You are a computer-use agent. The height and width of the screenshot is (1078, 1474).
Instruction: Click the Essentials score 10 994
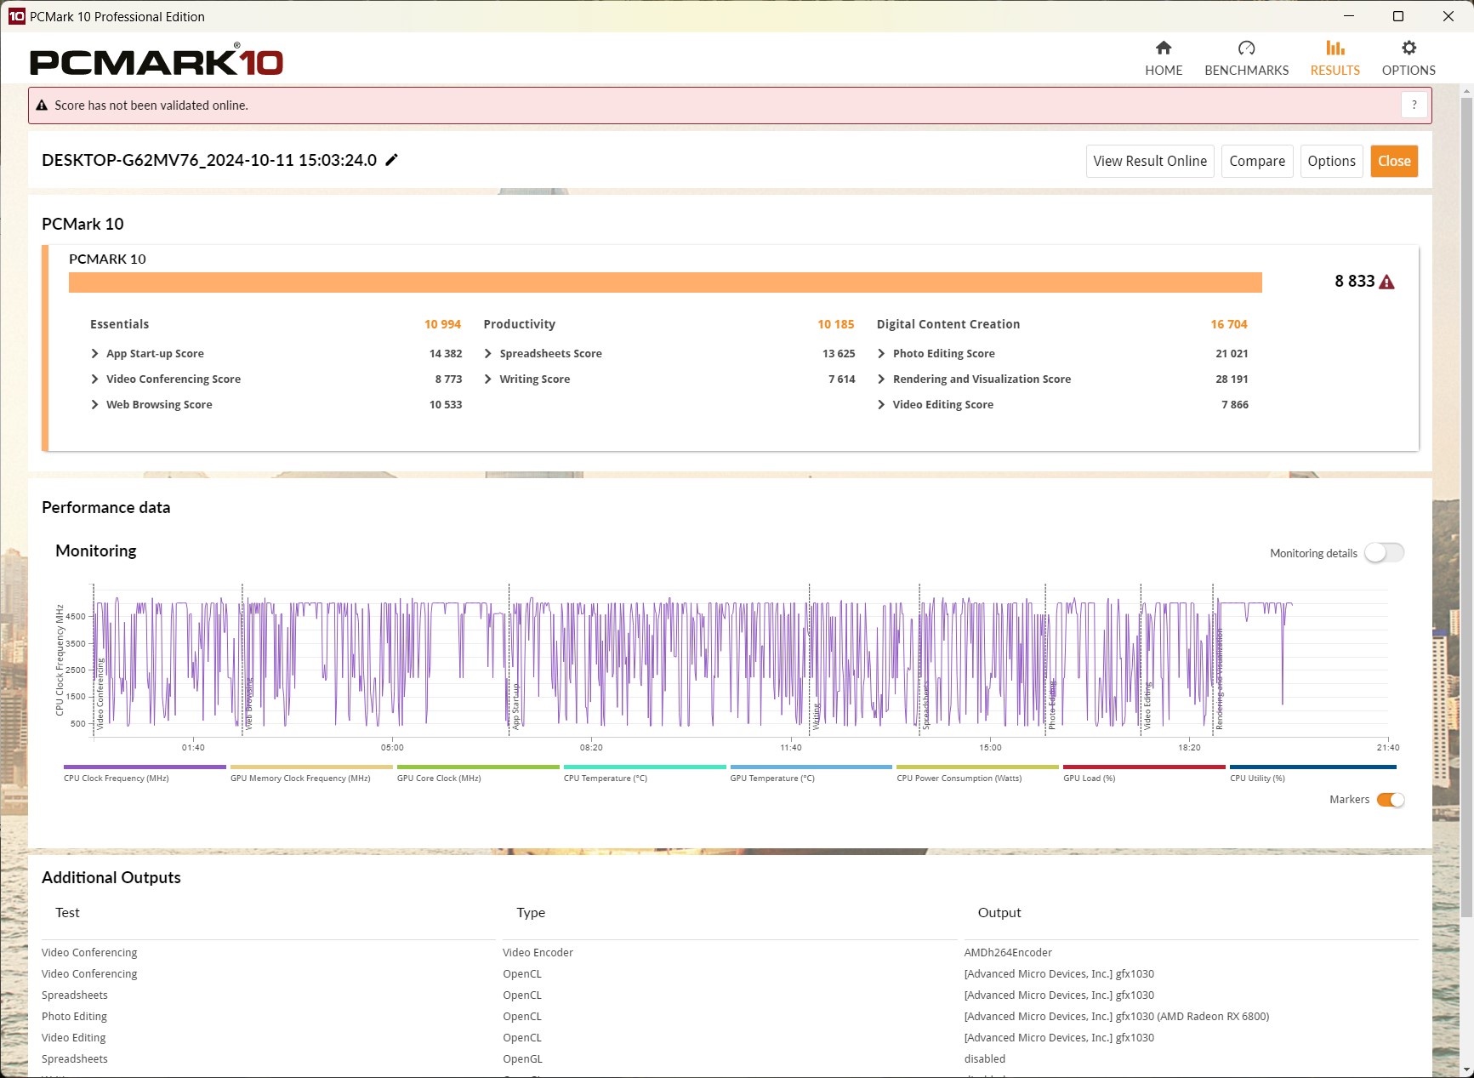click(442, 324)
